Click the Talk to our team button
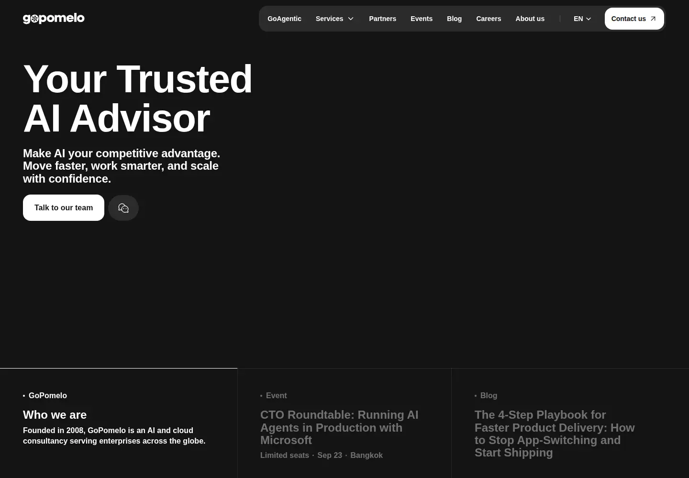 (64, 207)
